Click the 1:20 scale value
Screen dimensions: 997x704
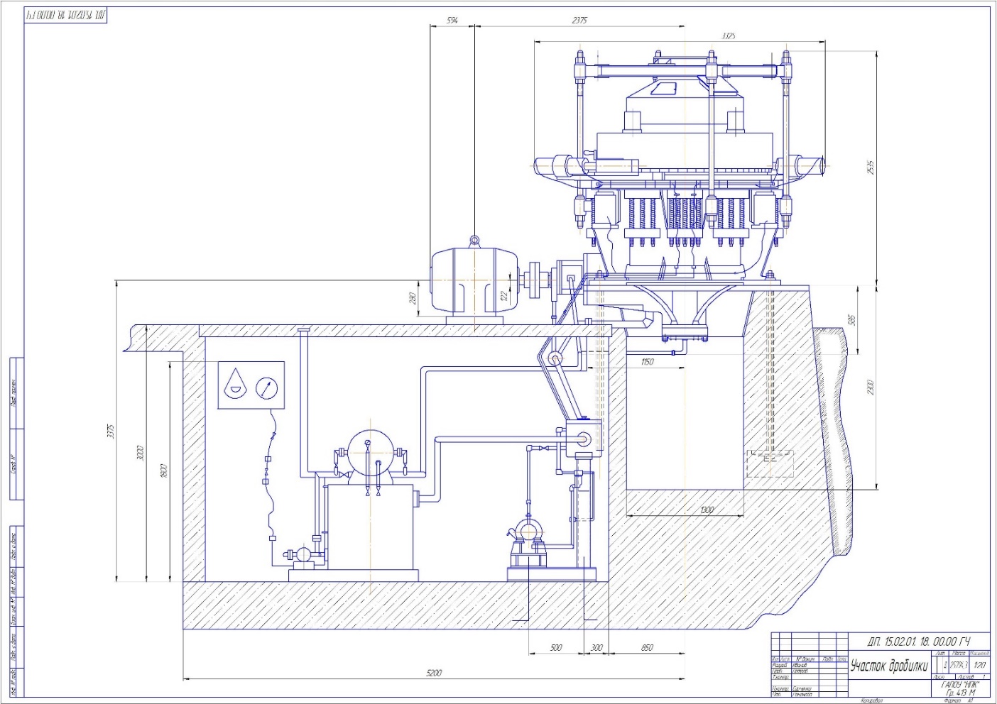[x=980, y=666]
